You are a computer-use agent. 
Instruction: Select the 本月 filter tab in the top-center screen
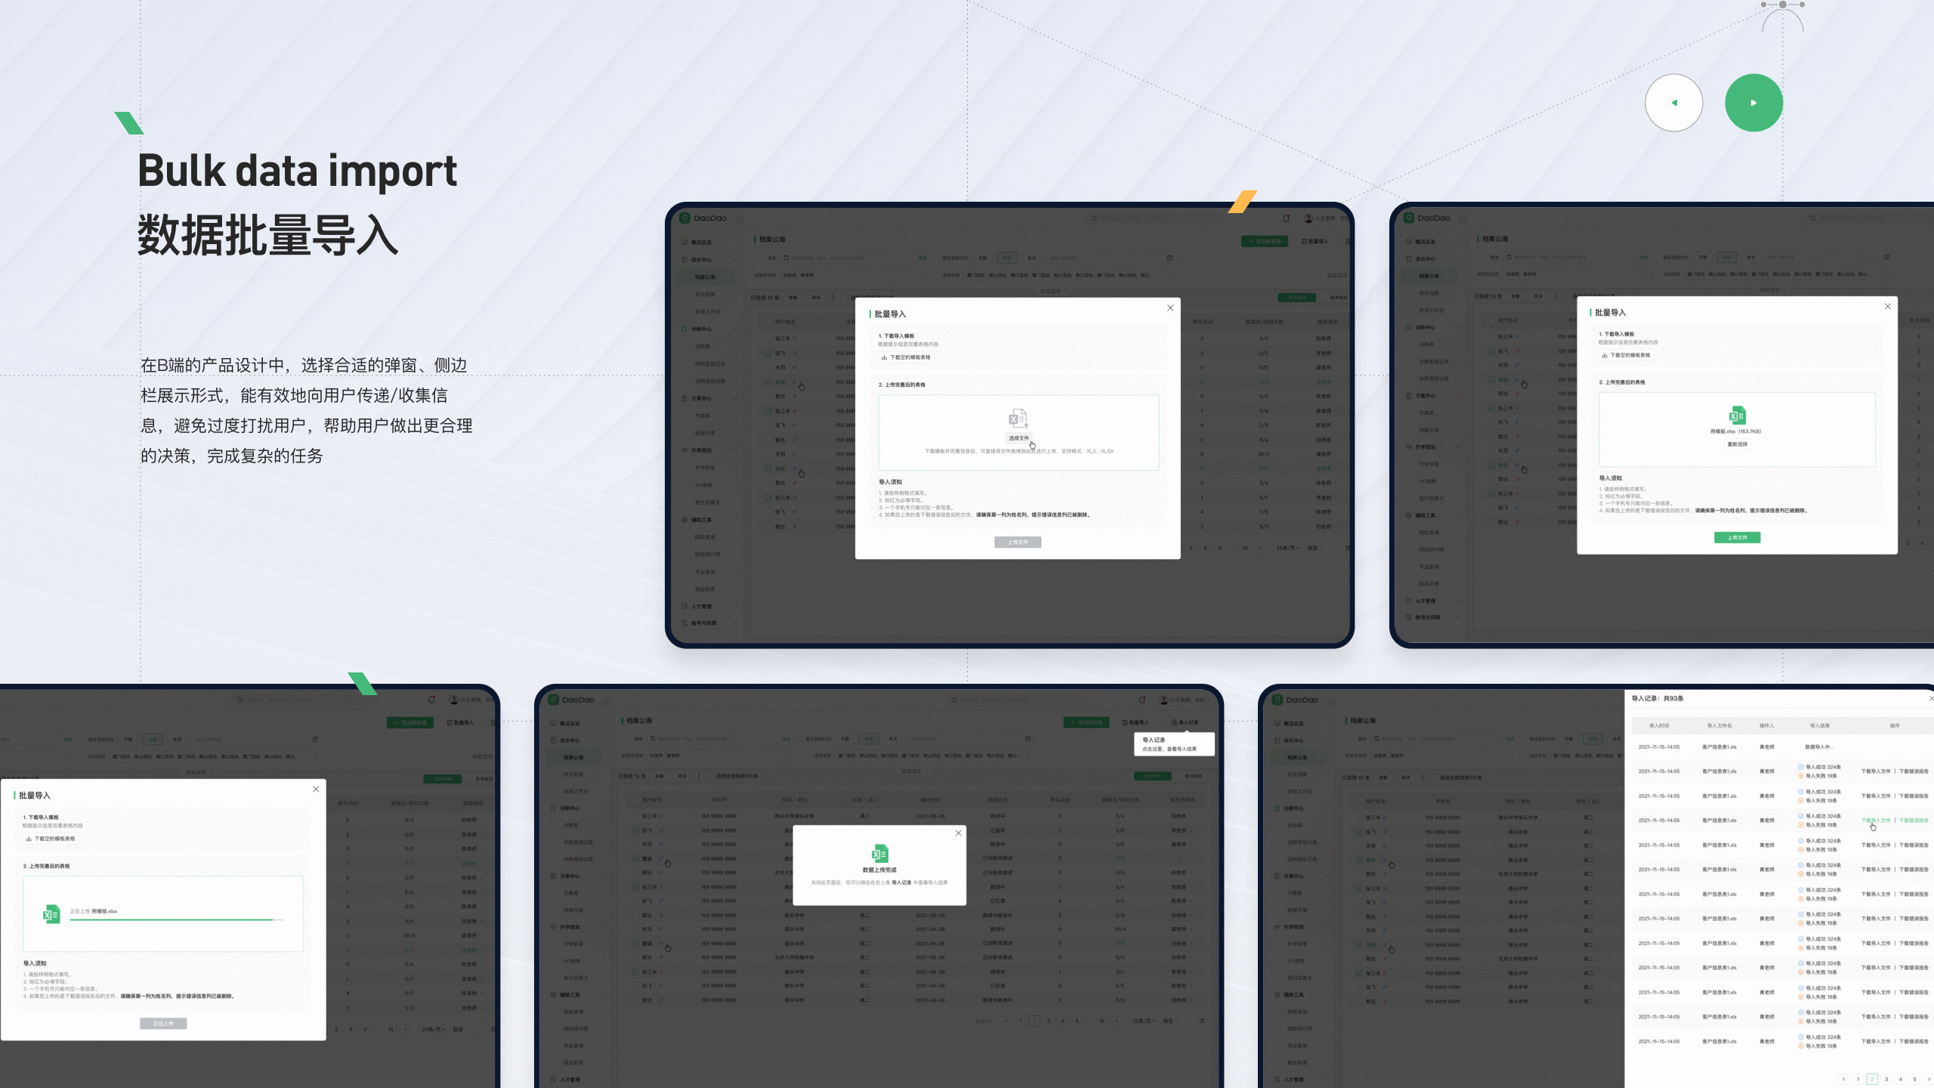(x=1031, y=258)
